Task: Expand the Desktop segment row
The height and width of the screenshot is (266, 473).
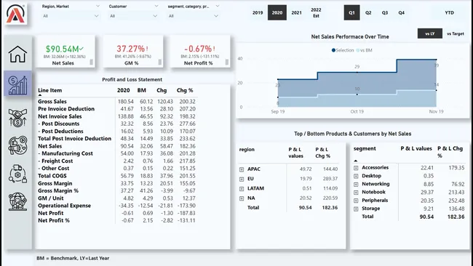Action: (x=356, y=176)
